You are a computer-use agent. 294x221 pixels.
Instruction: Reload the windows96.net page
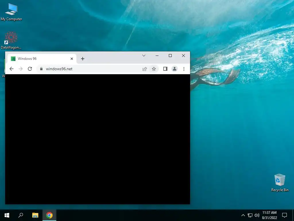point(30,69)
